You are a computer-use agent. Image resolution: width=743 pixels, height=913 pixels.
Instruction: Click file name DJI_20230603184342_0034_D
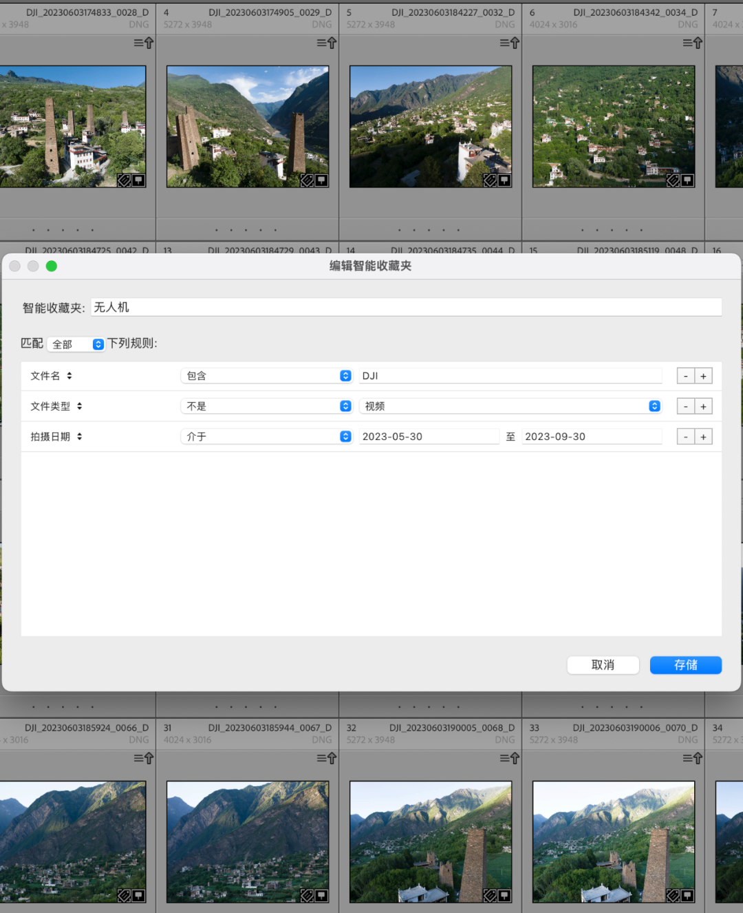coord(636,12)
